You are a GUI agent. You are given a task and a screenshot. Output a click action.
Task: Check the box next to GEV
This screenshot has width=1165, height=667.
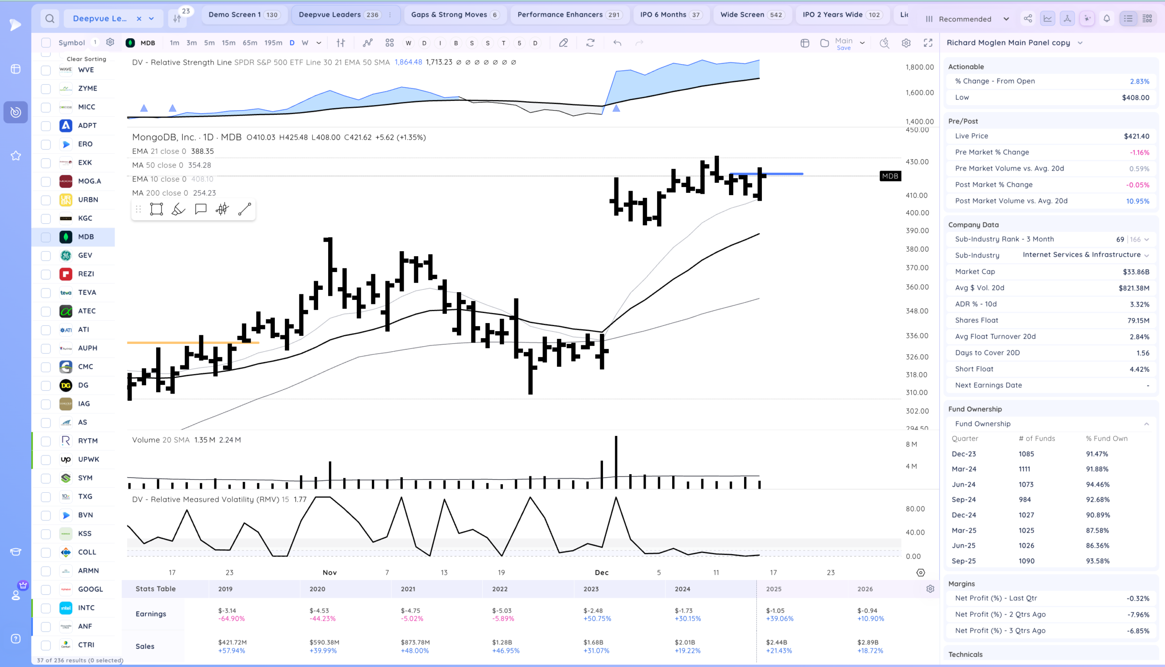(x=46, y=256)
